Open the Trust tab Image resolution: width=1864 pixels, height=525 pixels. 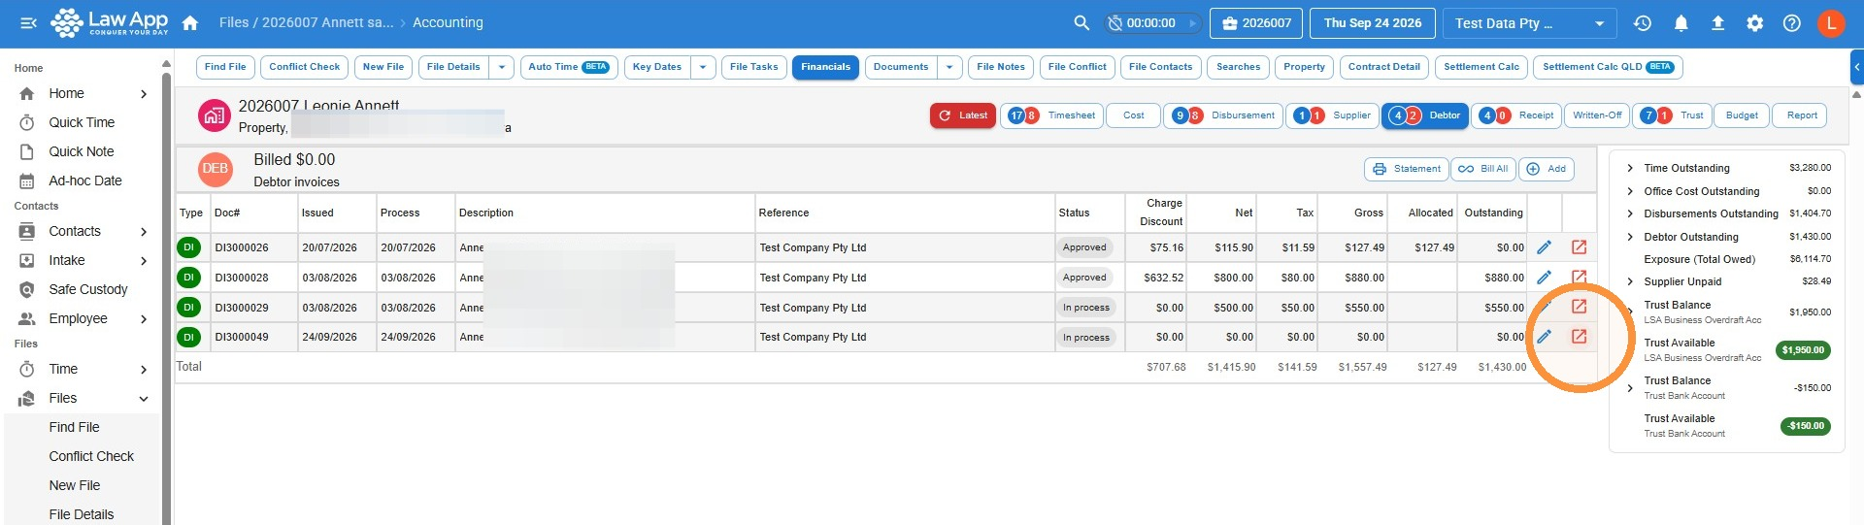(1672, 115)
